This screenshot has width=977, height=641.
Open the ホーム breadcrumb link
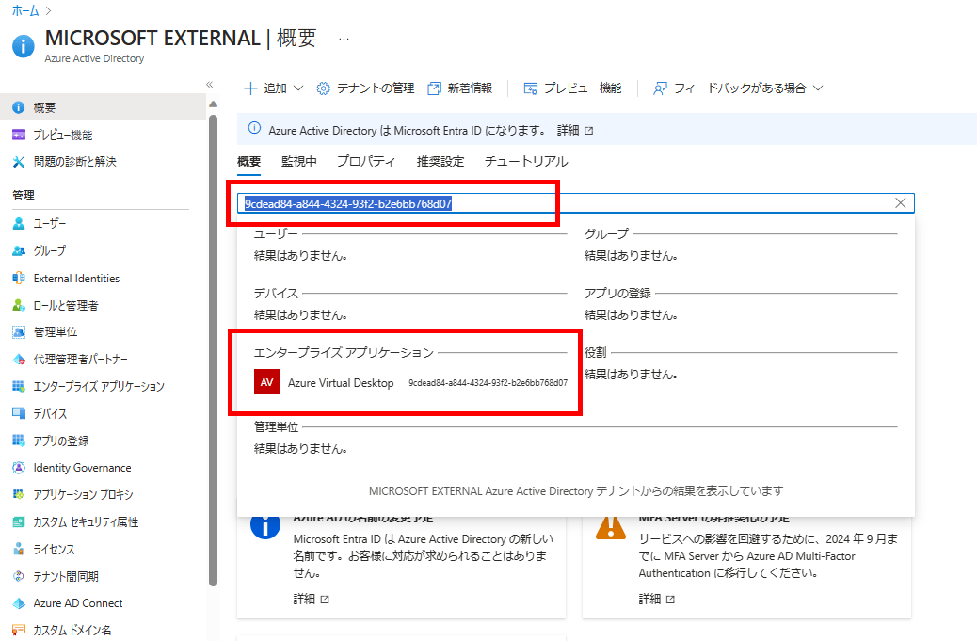point(25,10)
